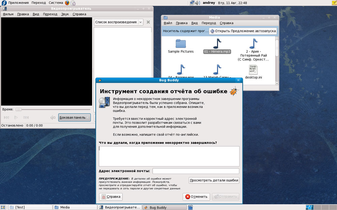
Task: Switch to Видеопроигрыватель in taskbar
Action: coord(120,207)
